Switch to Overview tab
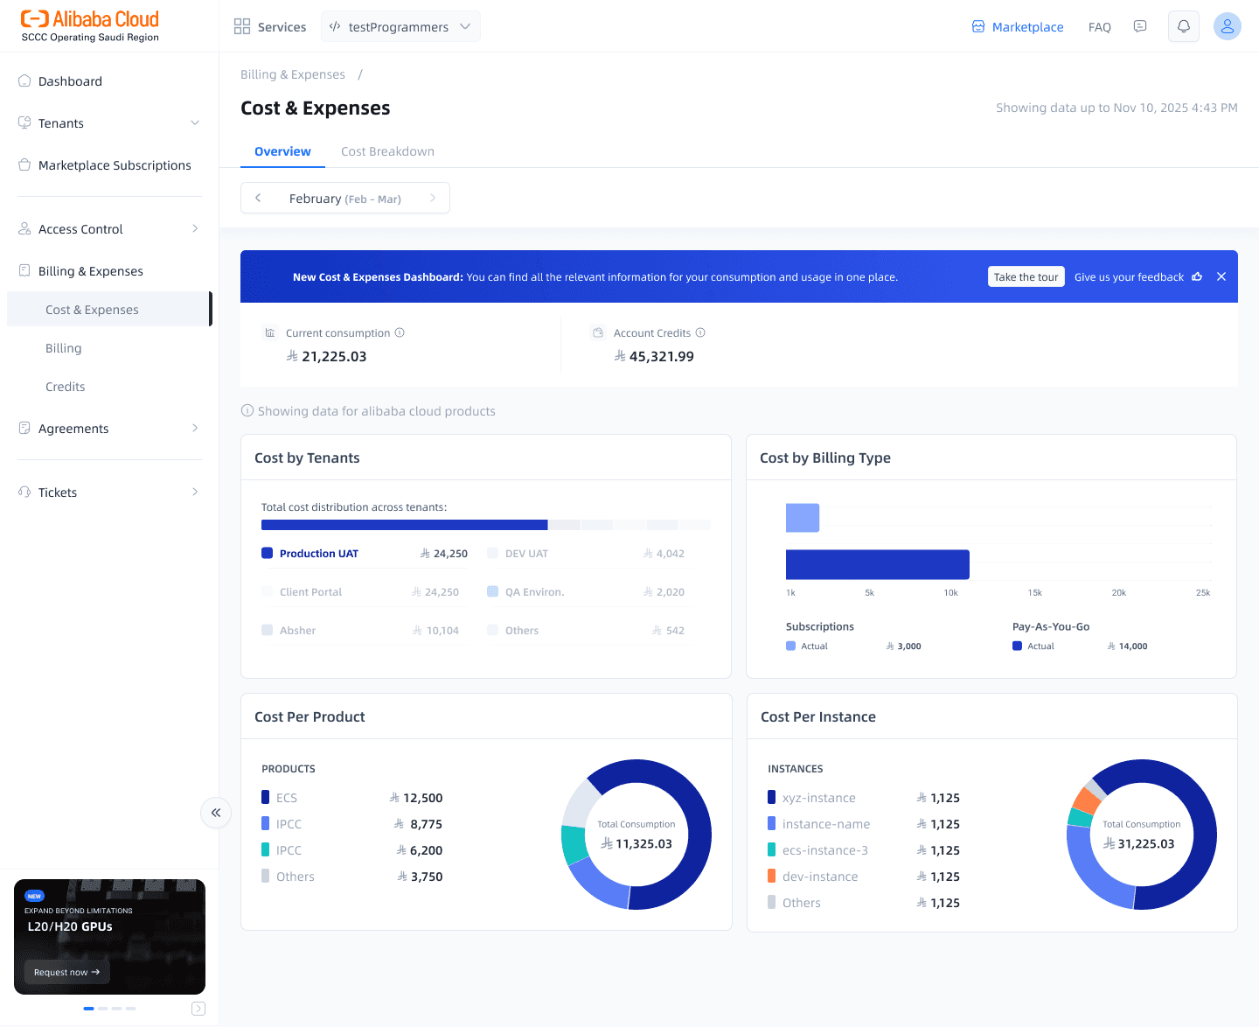 [x=282, y=151]
